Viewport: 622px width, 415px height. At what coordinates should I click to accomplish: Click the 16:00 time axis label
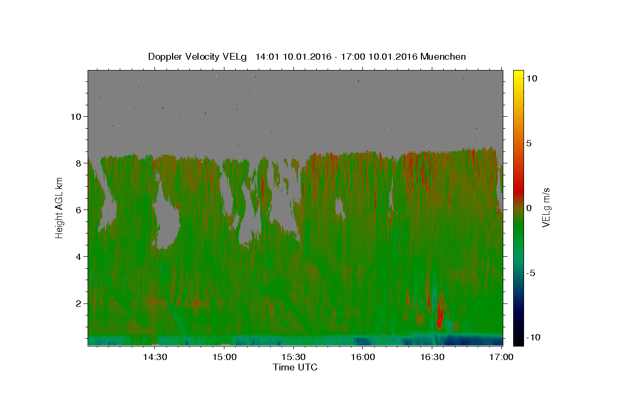coord(363,357)
